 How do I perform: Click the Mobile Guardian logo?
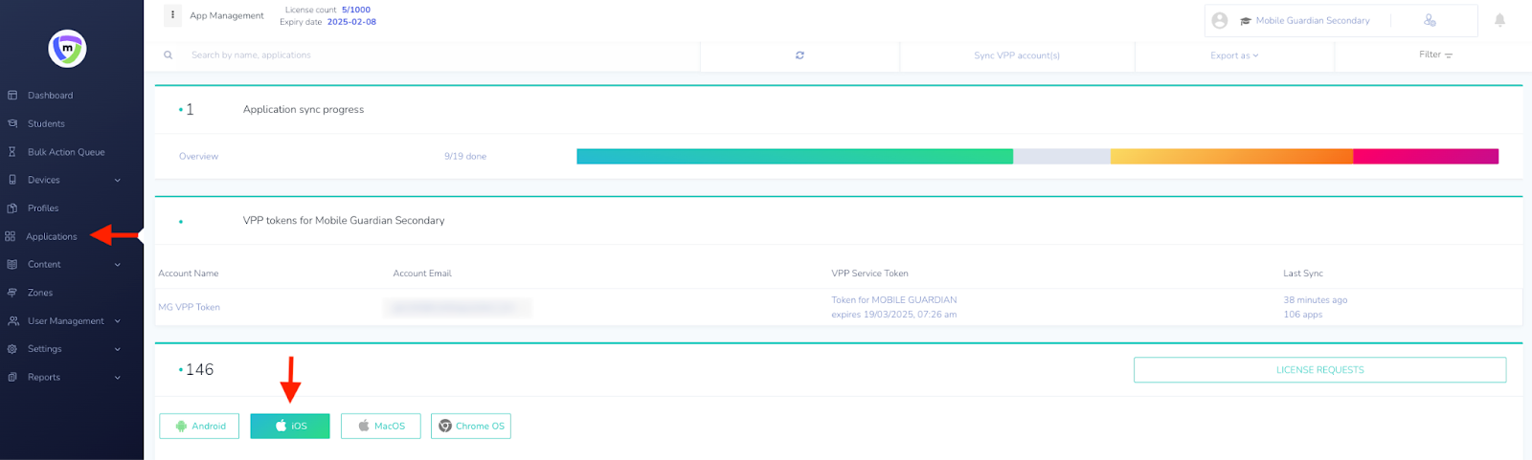[67, 48]
